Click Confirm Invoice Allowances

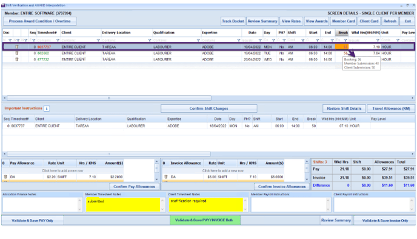click(282, 187)
